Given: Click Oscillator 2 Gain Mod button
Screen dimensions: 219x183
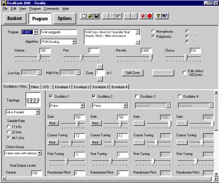Looking at the screenshot, I should pos(96,123).
